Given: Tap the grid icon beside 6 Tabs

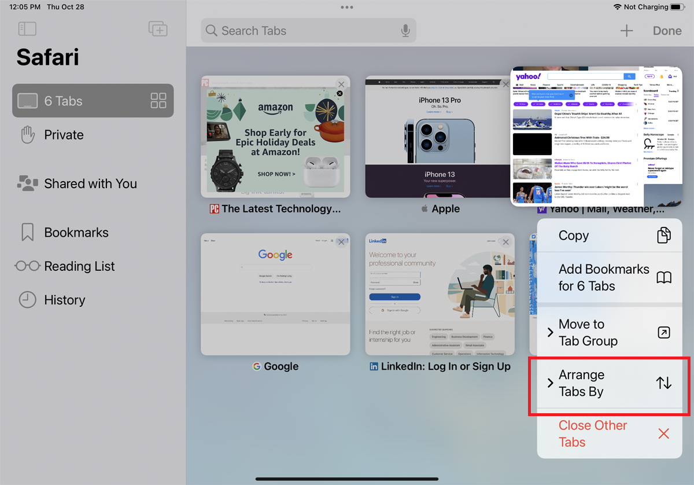Looking at the screenshot, I should (x=158, y=101).
